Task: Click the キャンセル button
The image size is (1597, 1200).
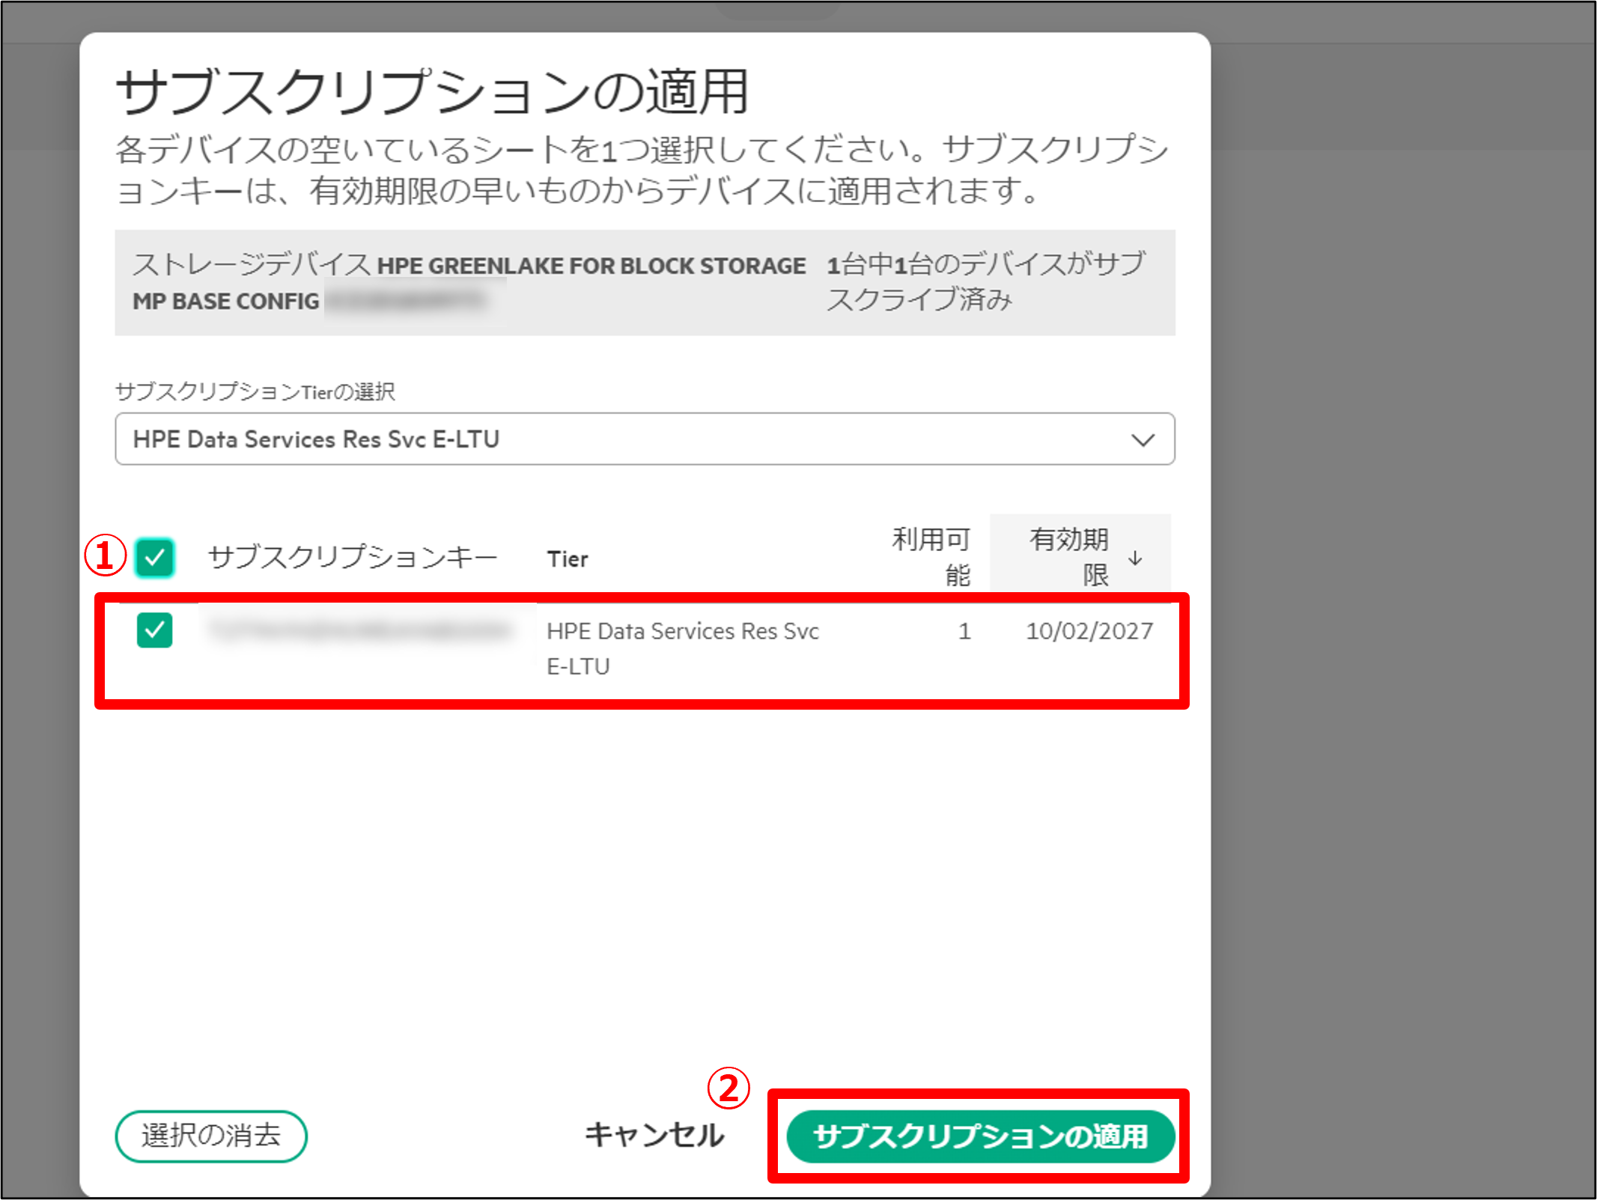Action: point(654,1136)
